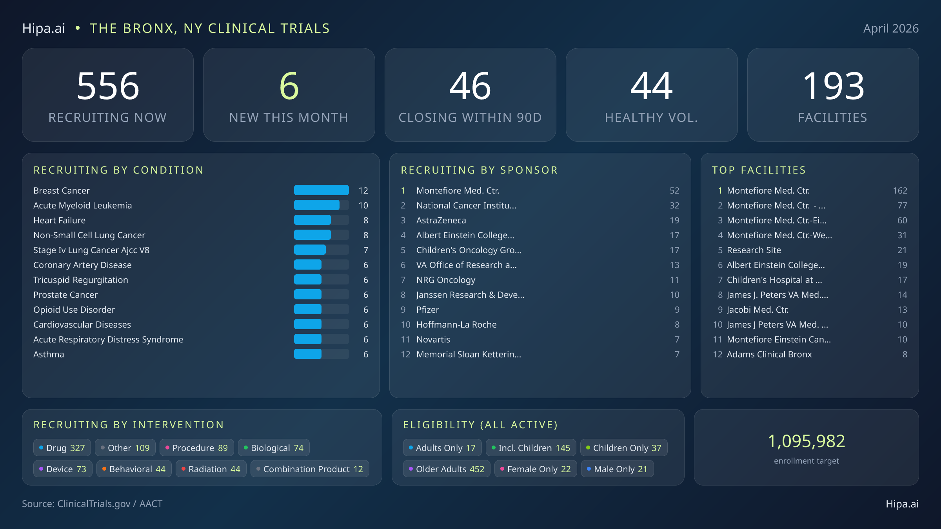Select the Heart Failure condition label
The image size is (941, 529).
59,220
